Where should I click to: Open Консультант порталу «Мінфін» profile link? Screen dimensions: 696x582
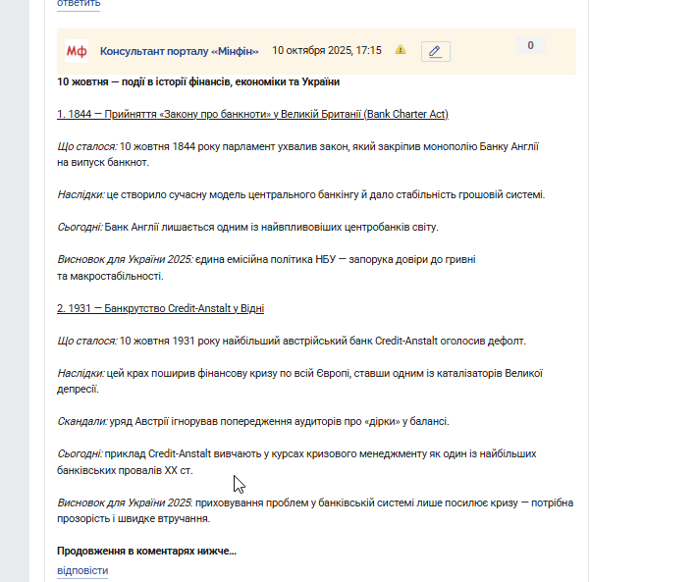180,51
